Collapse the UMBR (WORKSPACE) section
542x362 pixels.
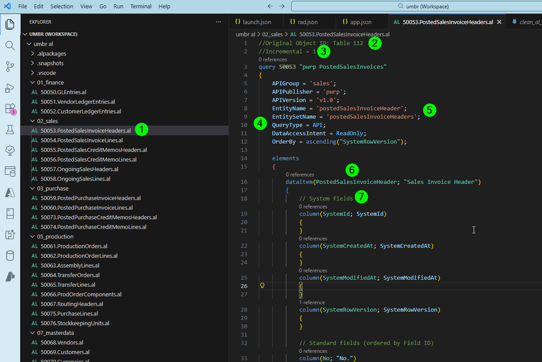124,34
